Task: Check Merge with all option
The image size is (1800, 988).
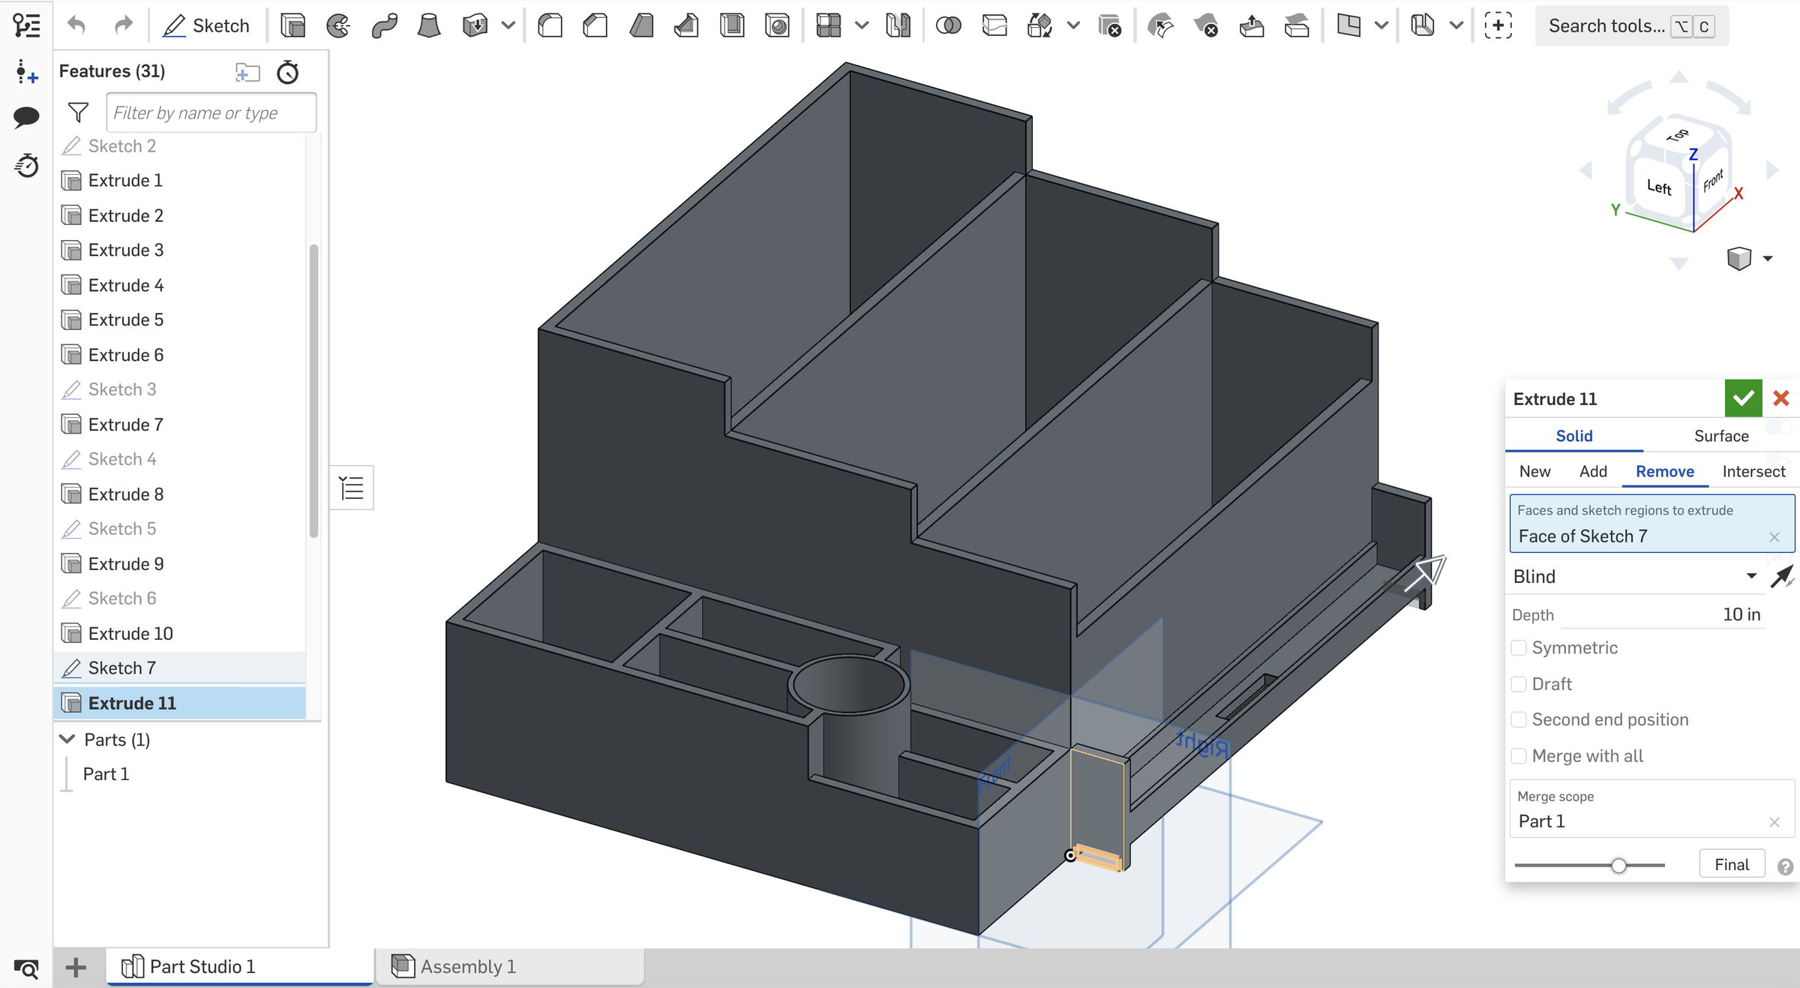Action: click(1519, 755)
